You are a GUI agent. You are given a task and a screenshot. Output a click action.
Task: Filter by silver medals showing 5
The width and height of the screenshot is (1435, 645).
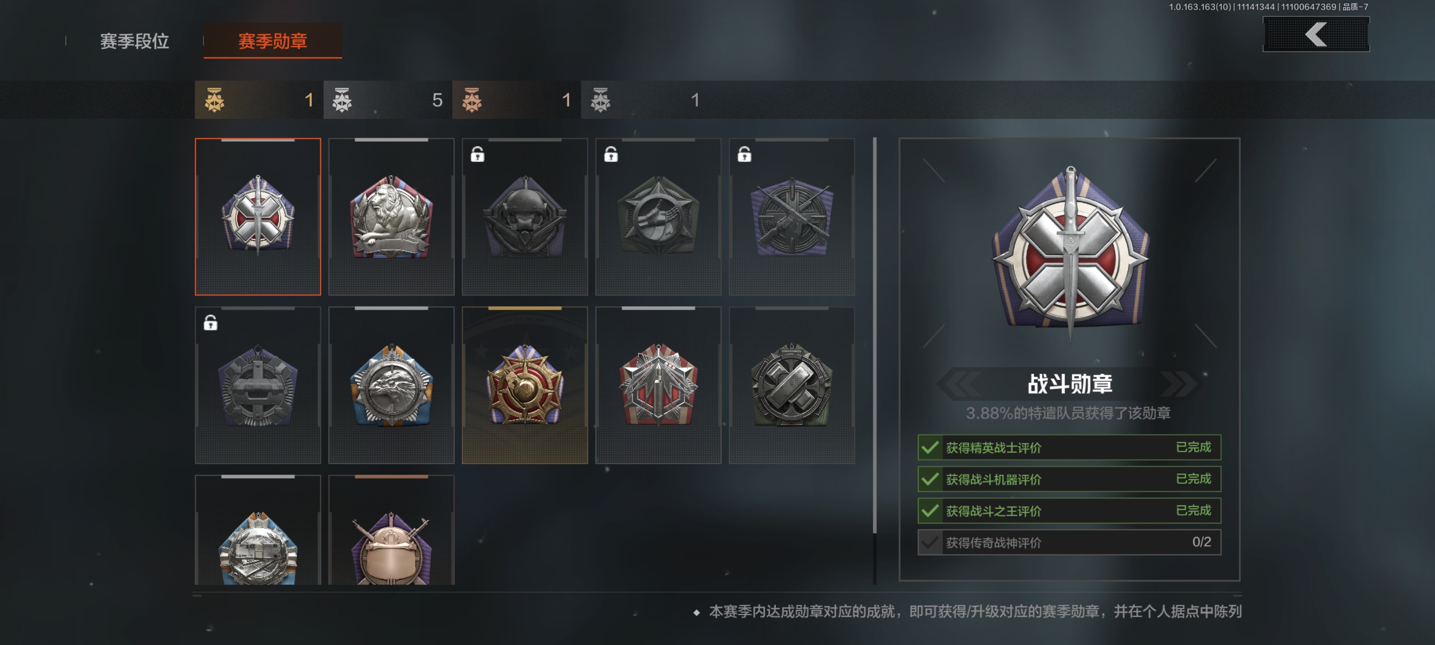(388, 100)
